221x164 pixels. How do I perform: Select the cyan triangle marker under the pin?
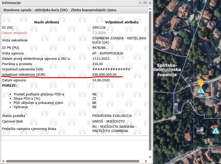coord(201,90)
